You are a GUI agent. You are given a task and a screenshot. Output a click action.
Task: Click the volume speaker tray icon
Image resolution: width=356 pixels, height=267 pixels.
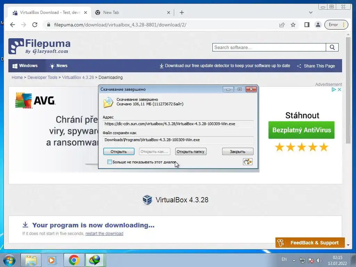pos(319,260)
